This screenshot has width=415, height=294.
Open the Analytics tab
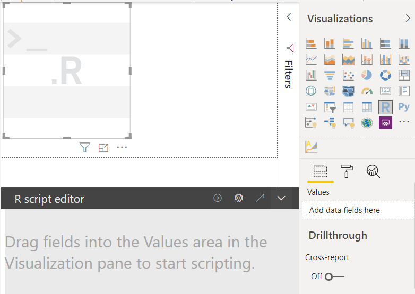373,171
